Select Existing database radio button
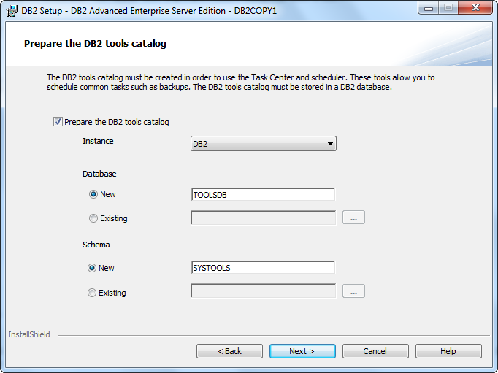The width and height of the screenshot is (498, 373). tap(93, 218)
